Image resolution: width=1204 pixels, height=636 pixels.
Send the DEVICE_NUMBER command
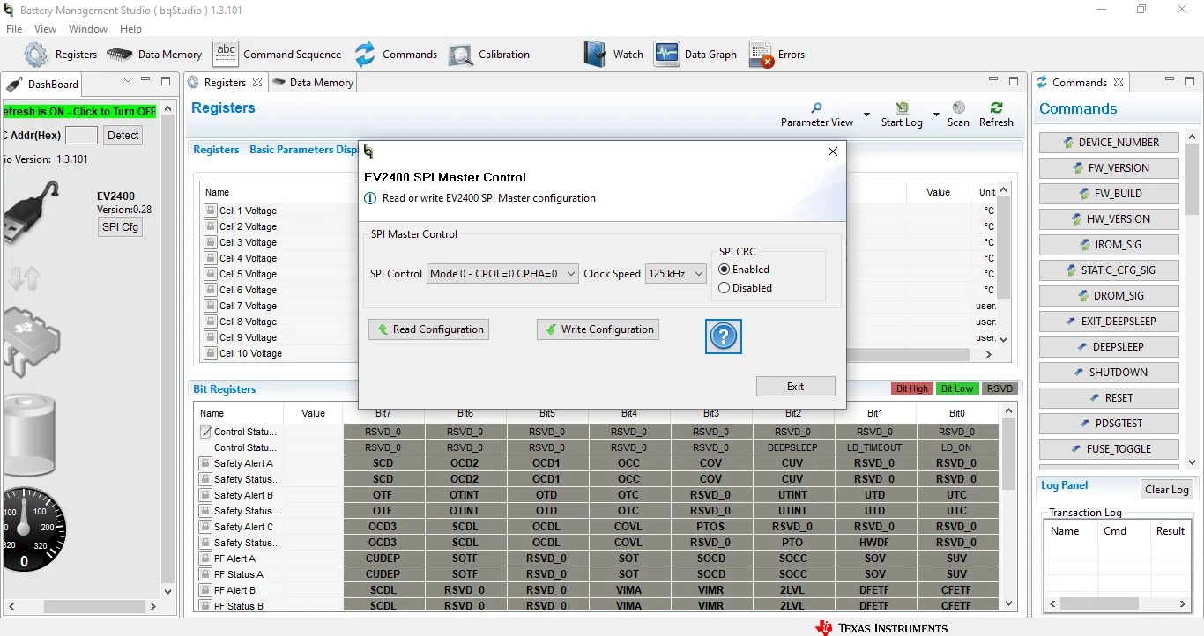[x=1109, y=143]
